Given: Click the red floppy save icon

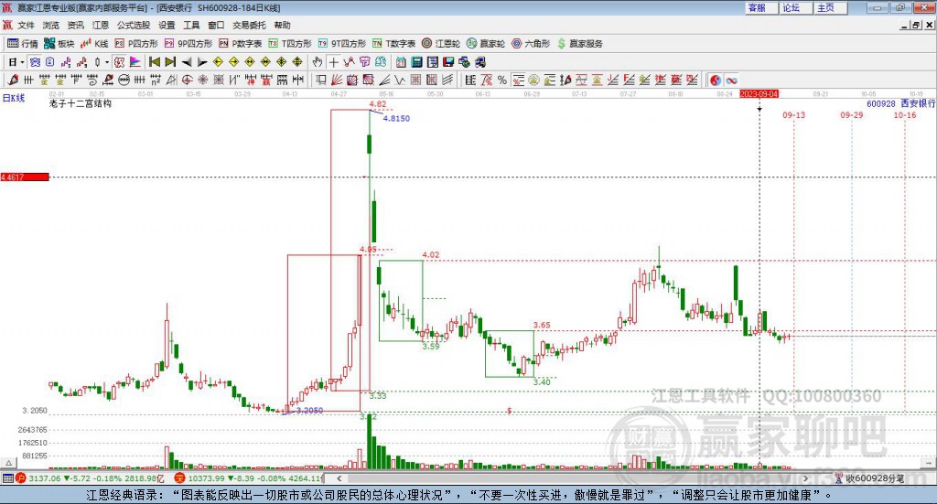Looking at the screenshot, I should (x=448, y=62).
